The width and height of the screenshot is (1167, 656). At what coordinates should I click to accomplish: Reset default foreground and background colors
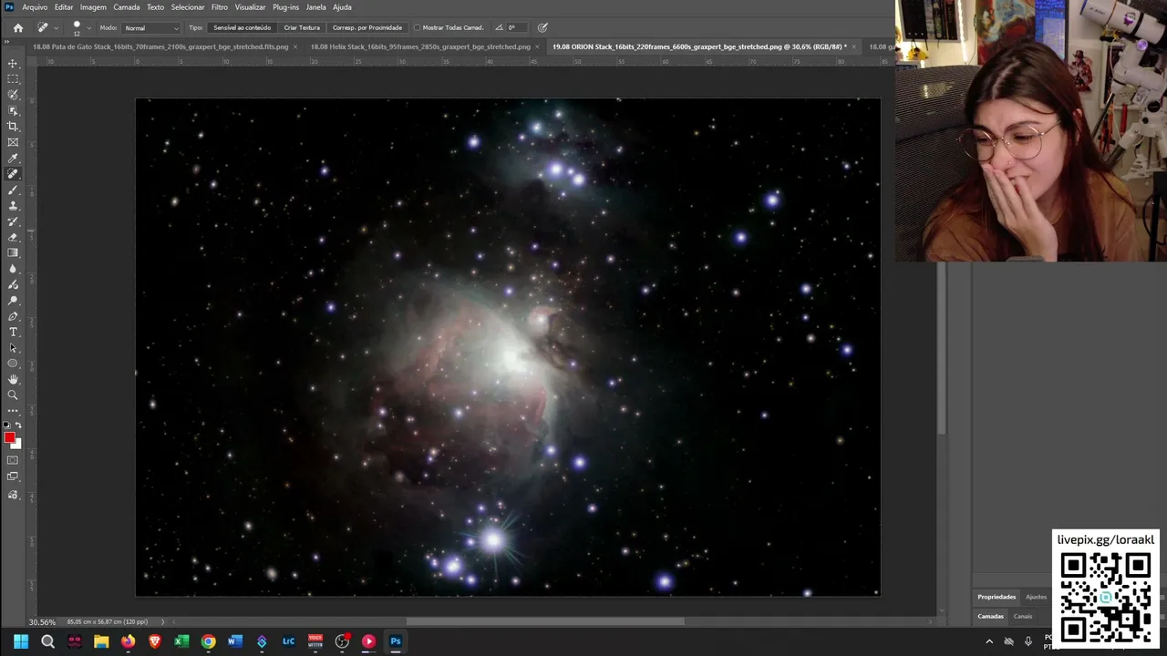(6, 425)
